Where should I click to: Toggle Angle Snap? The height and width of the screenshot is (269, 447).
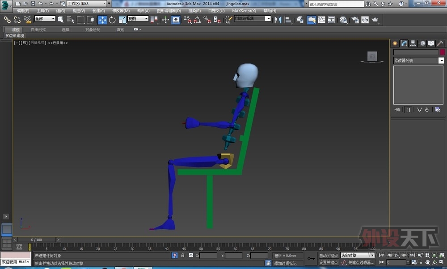coord(197,20)
